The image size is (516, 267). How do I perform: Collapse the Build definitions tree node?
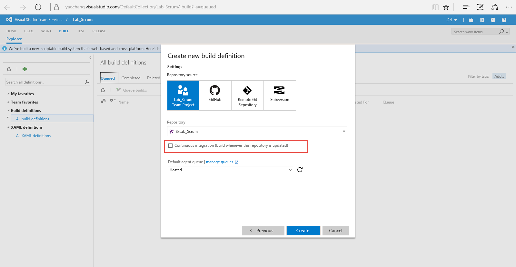click(8, 111)
